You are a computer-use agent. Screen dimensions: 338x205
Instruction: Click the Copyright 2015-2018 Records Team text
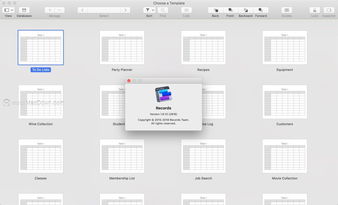pos(164,120)
